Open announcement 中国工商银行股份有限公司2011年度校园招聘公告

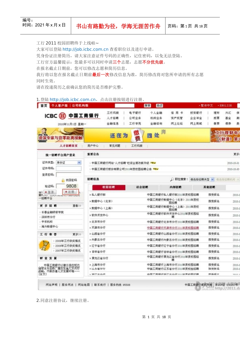(x=122, y=169)
